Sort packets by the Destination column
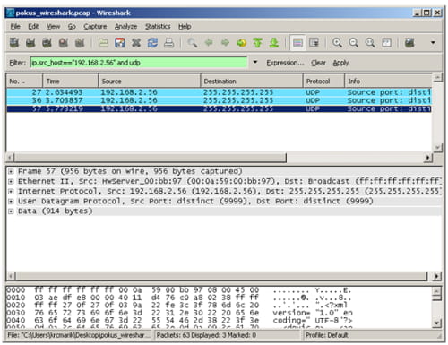This screenshot has height=345, width=448. click(252, 81)
